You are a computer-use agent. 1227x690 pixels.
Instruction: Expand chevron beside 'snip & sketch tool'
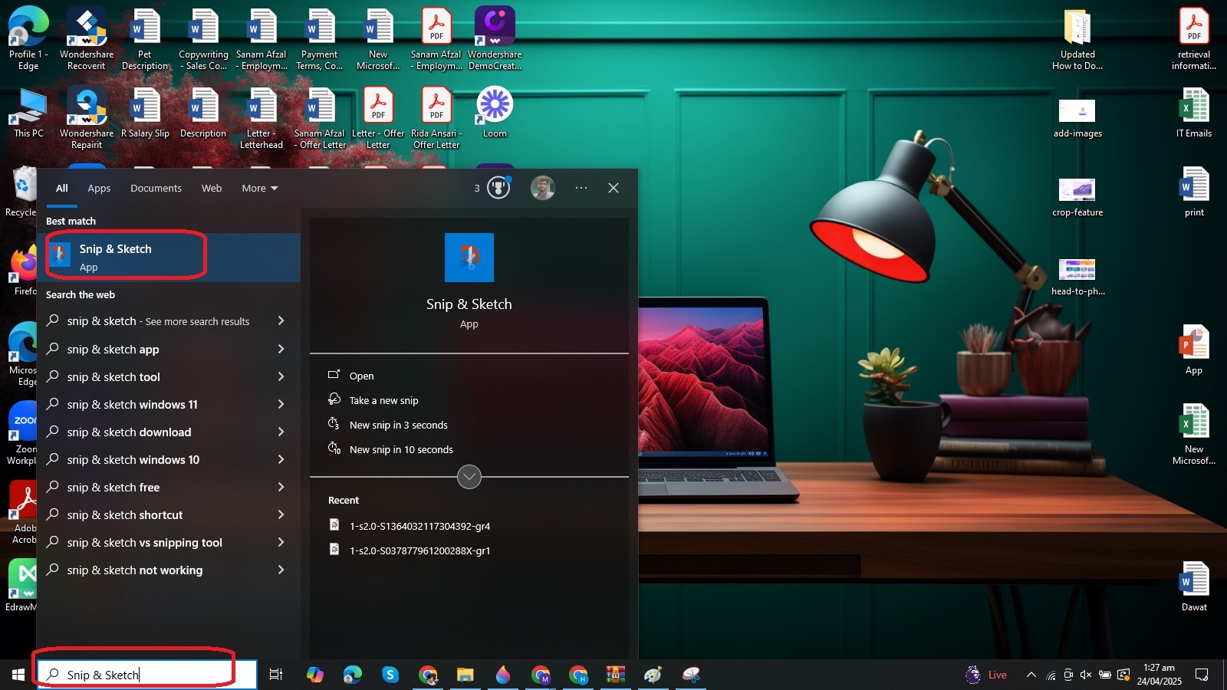[x=281, y=376]
